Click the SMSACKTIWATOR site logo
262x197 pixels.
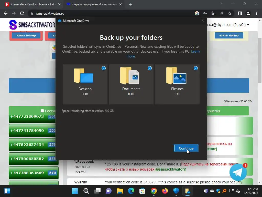coord(32,25)
